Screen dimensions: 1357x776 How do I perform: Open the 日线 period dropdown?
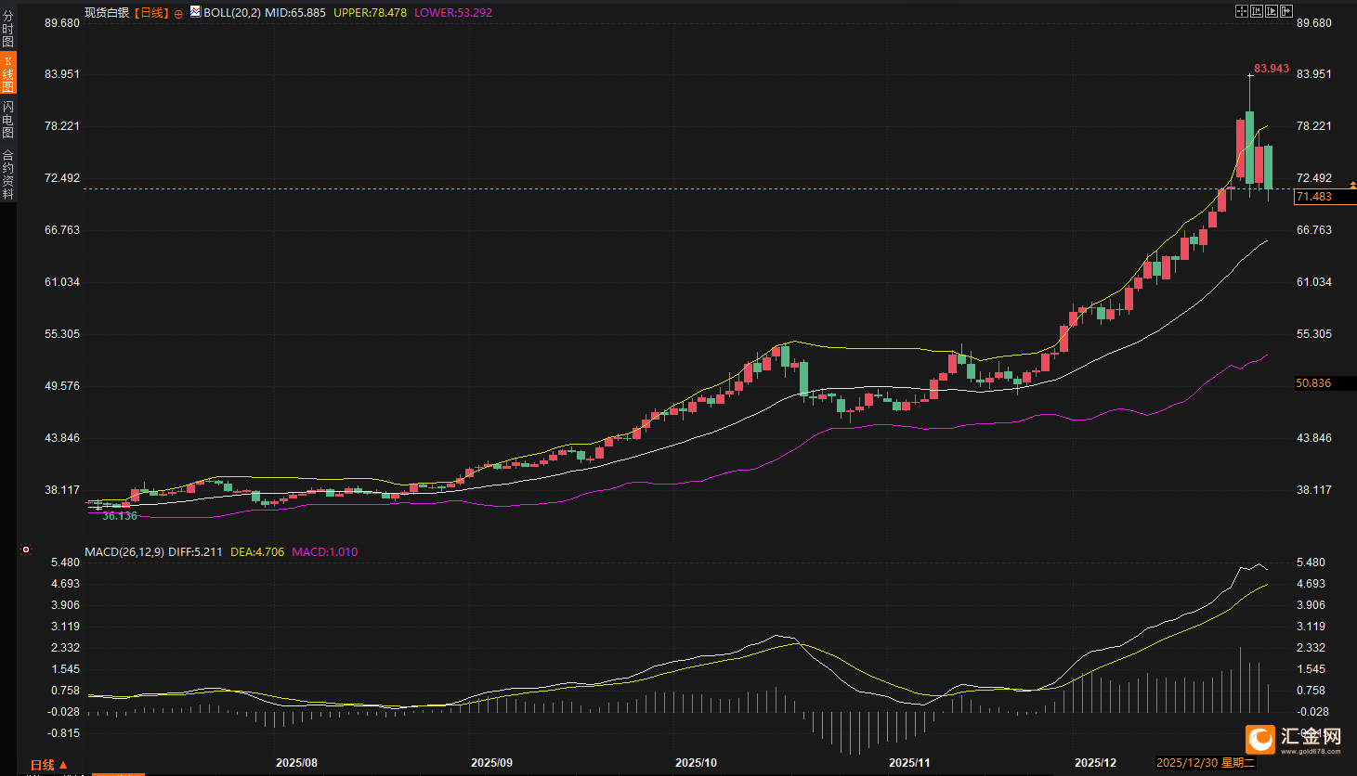49,766
